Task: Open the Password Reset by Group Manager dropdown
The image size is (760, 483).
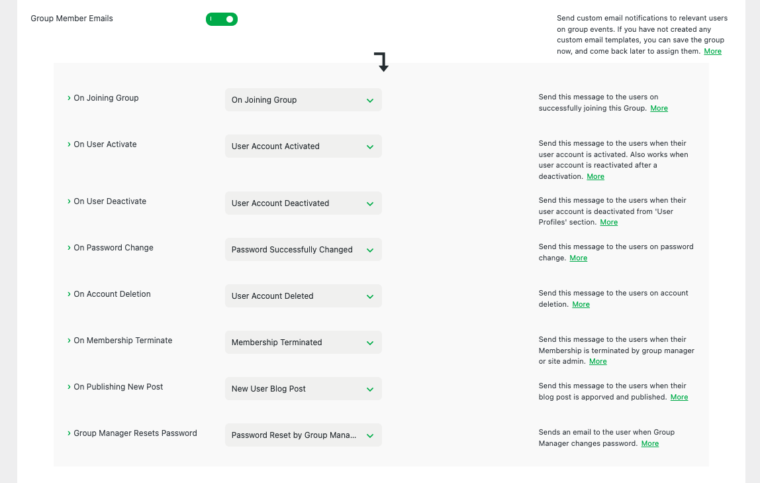Action: (303, 435)
